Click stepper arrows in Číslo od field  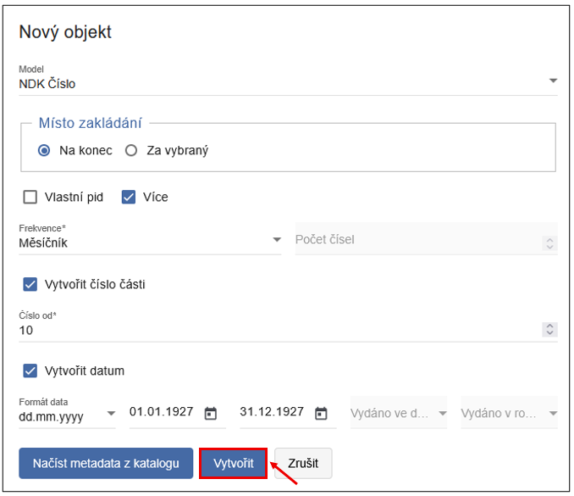[x=550, y=330]
